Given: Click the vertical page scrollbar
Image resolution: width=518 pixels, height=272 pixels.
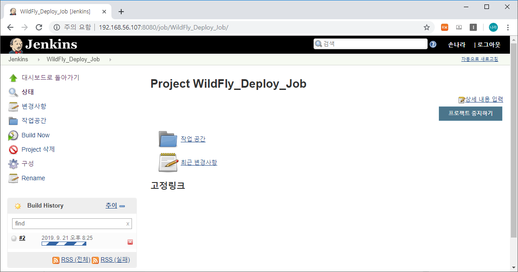Looking at the screenshot, I should (514, 140).
